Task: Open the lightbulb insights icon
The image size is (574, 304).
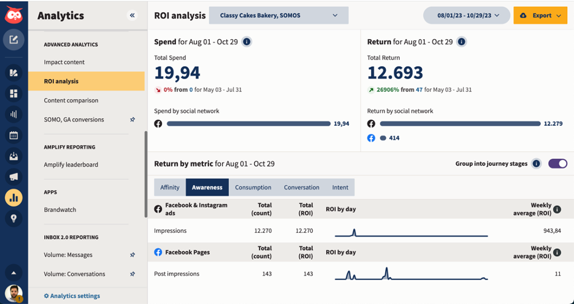Action: click(13, 218)
